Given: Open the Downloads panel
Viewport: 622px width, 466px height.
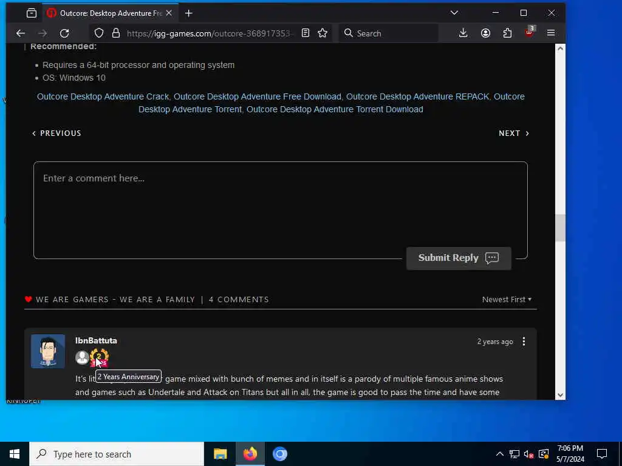Looking at the screenshot, I should [x=463, y=33].
